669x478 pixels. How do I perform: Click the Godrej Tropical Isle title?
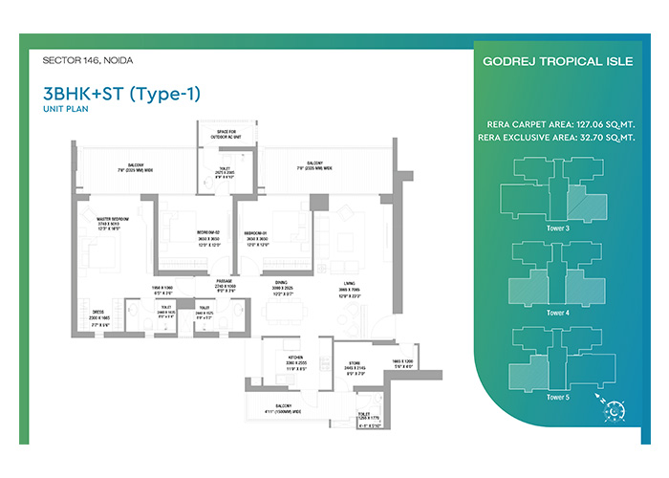[559, 64]
